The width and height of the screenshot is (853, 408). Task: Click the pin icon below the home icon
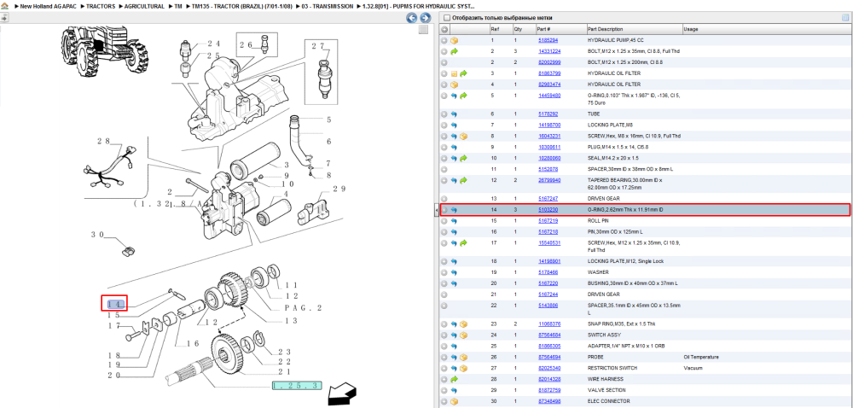(4, 17)
